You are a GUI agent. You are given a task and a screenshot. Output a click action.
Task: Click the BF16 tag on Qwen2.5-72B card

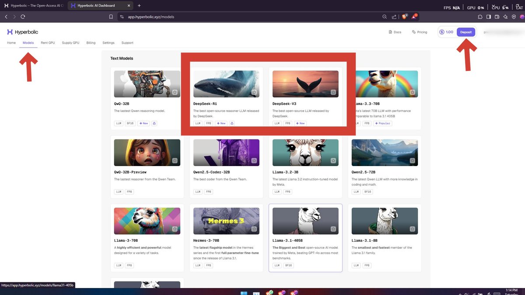point(368,191)
